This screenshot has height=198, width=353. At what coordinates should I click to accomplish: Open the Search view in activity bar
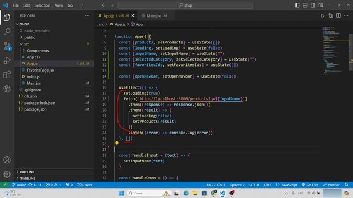click(x=7, y=31)
